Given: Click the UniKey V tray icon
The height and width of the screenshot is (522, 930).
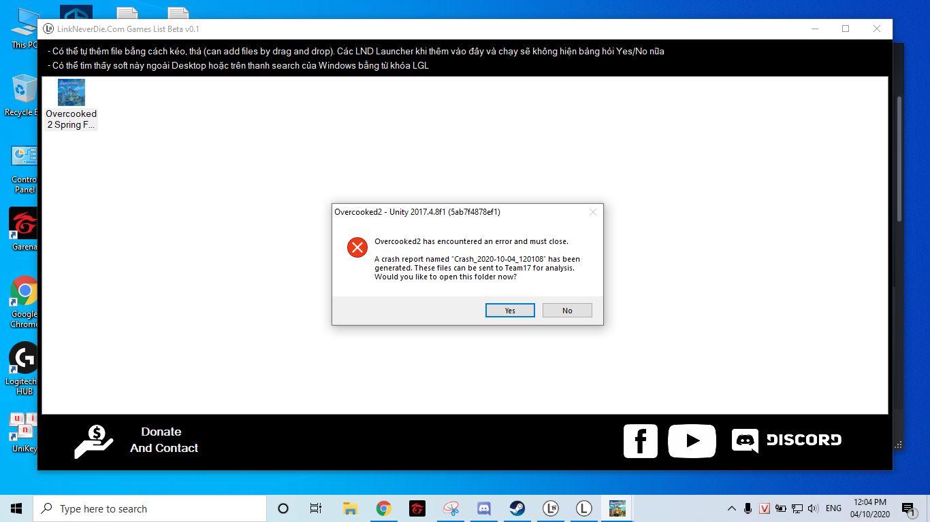Looking at the screenshot, I should point(764,508).
